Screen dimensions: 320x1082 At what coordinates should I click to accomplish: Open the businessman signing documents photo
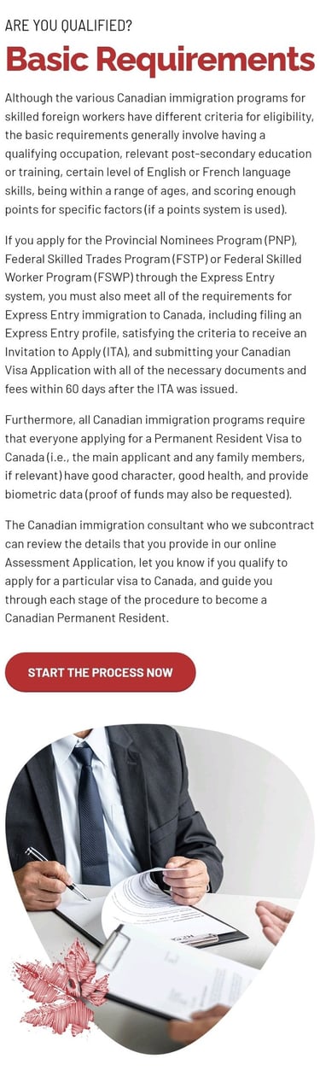pos(160,888)
